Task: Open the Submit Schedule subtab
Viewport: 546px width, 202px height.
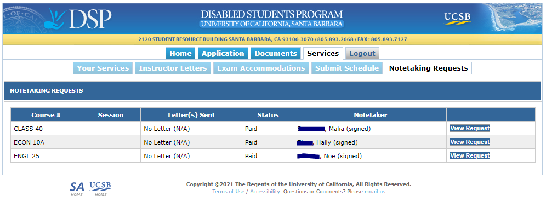Action: [x=347, y=68]
